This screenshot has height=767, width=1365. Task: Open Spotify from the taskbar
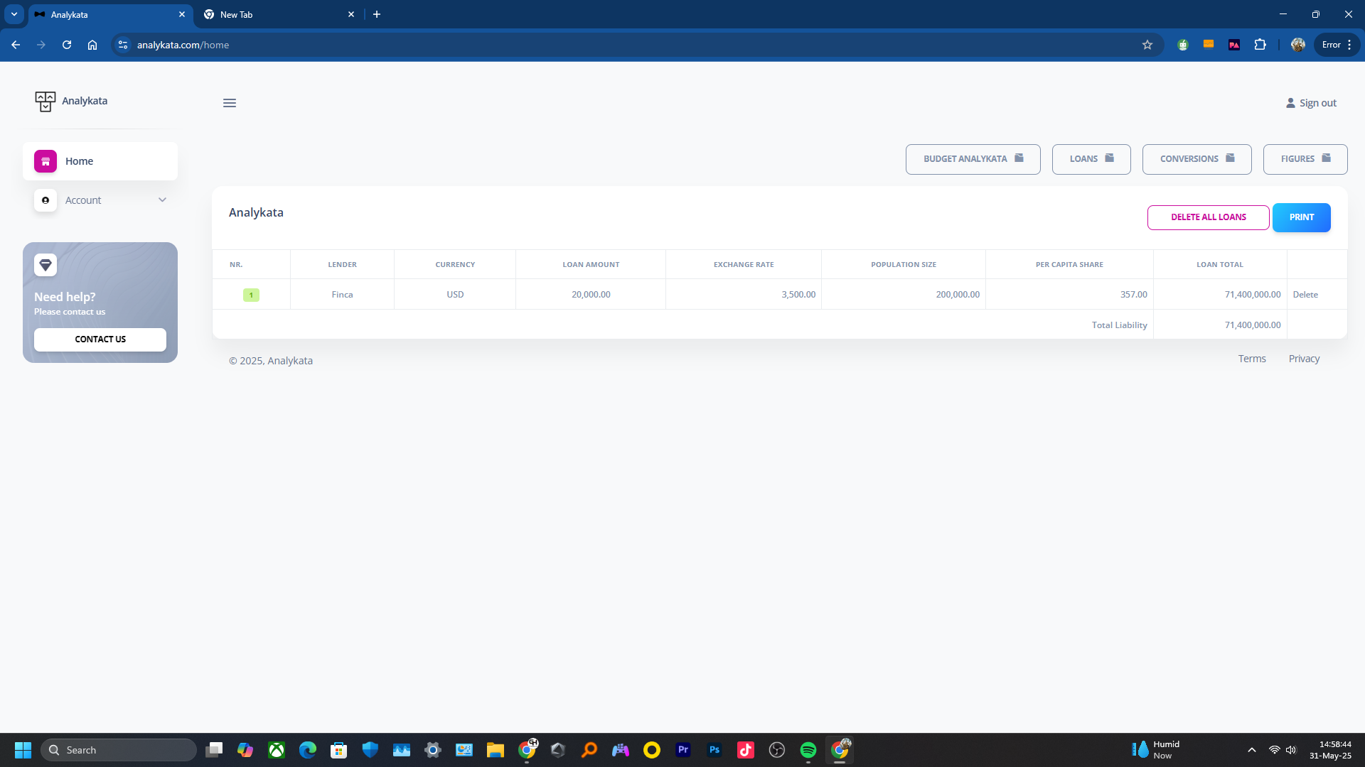point(808,750)
